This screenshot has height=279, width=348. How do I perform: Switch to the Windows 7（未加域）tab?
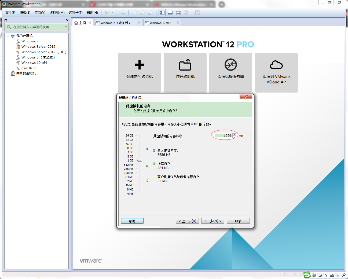[115, 23]
